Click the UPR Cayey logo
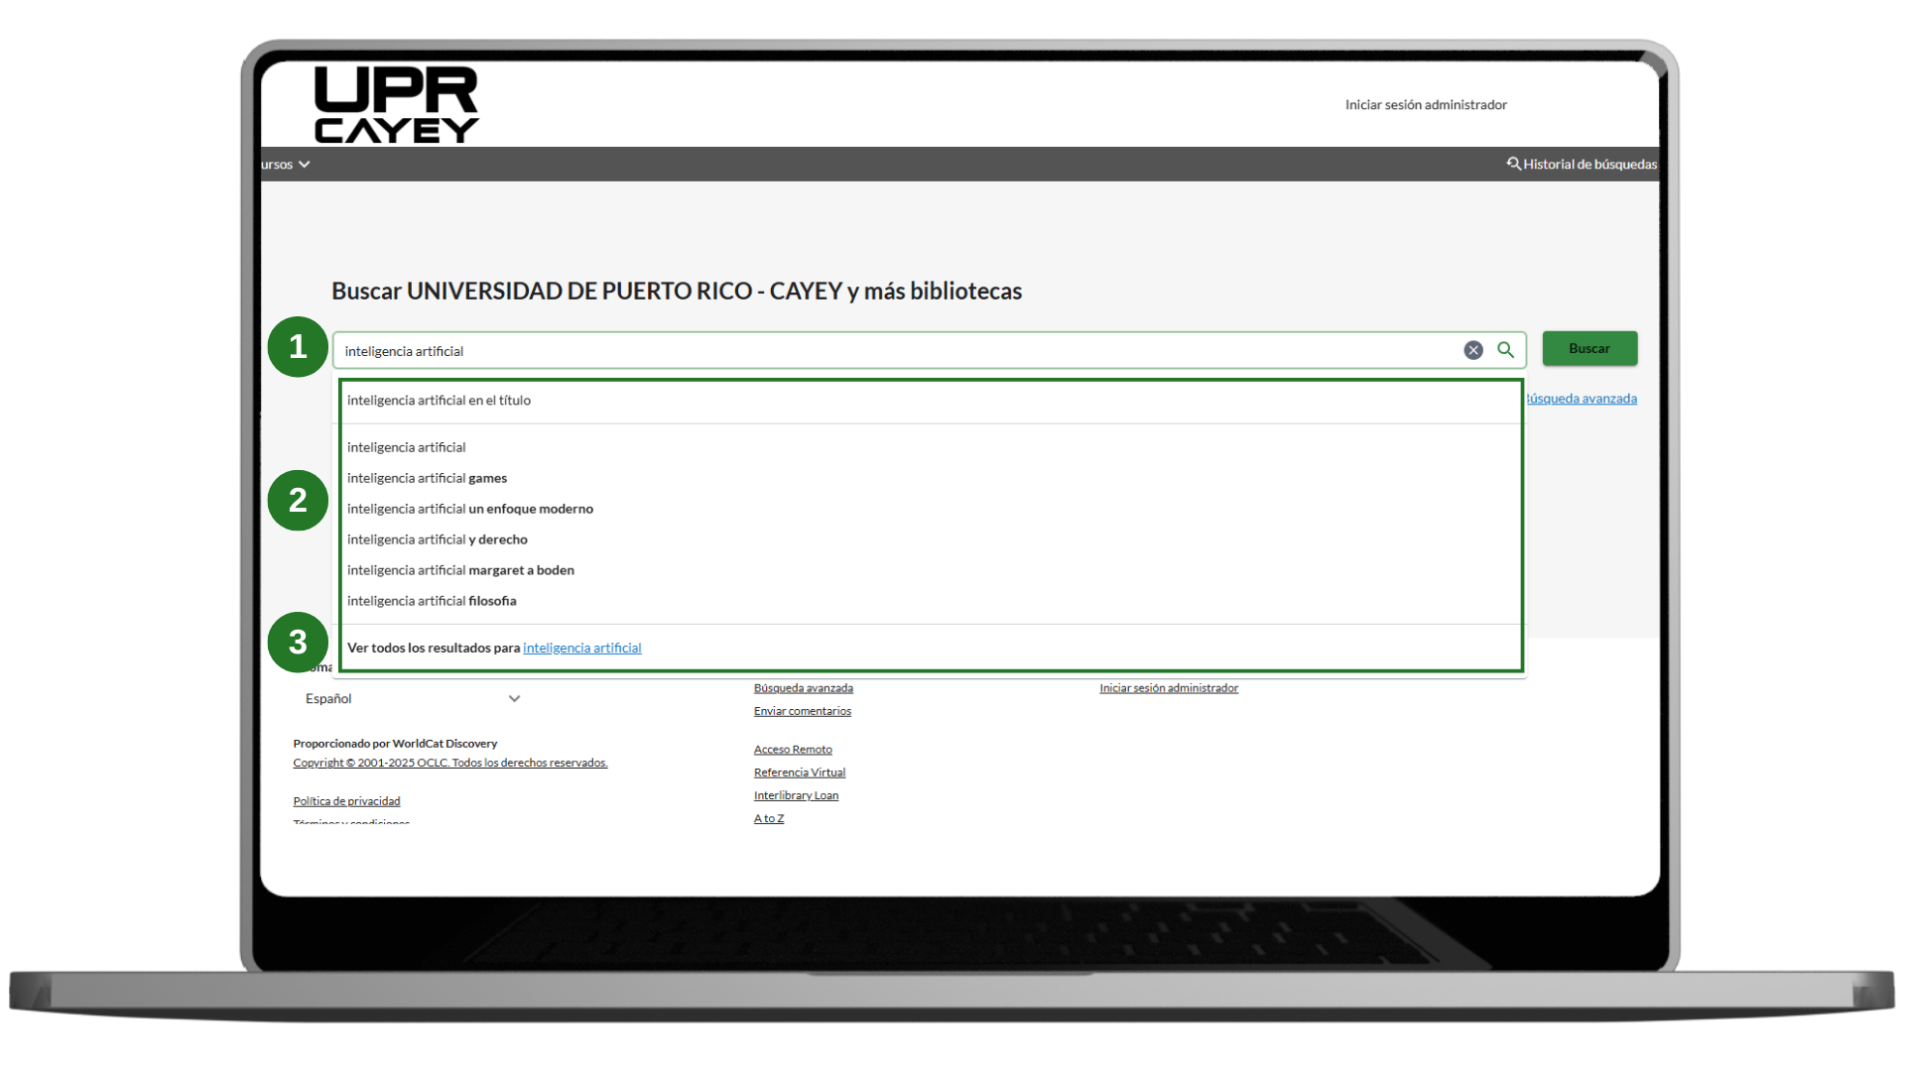This screenshot has height=1071, width=1905. (396, 105)
